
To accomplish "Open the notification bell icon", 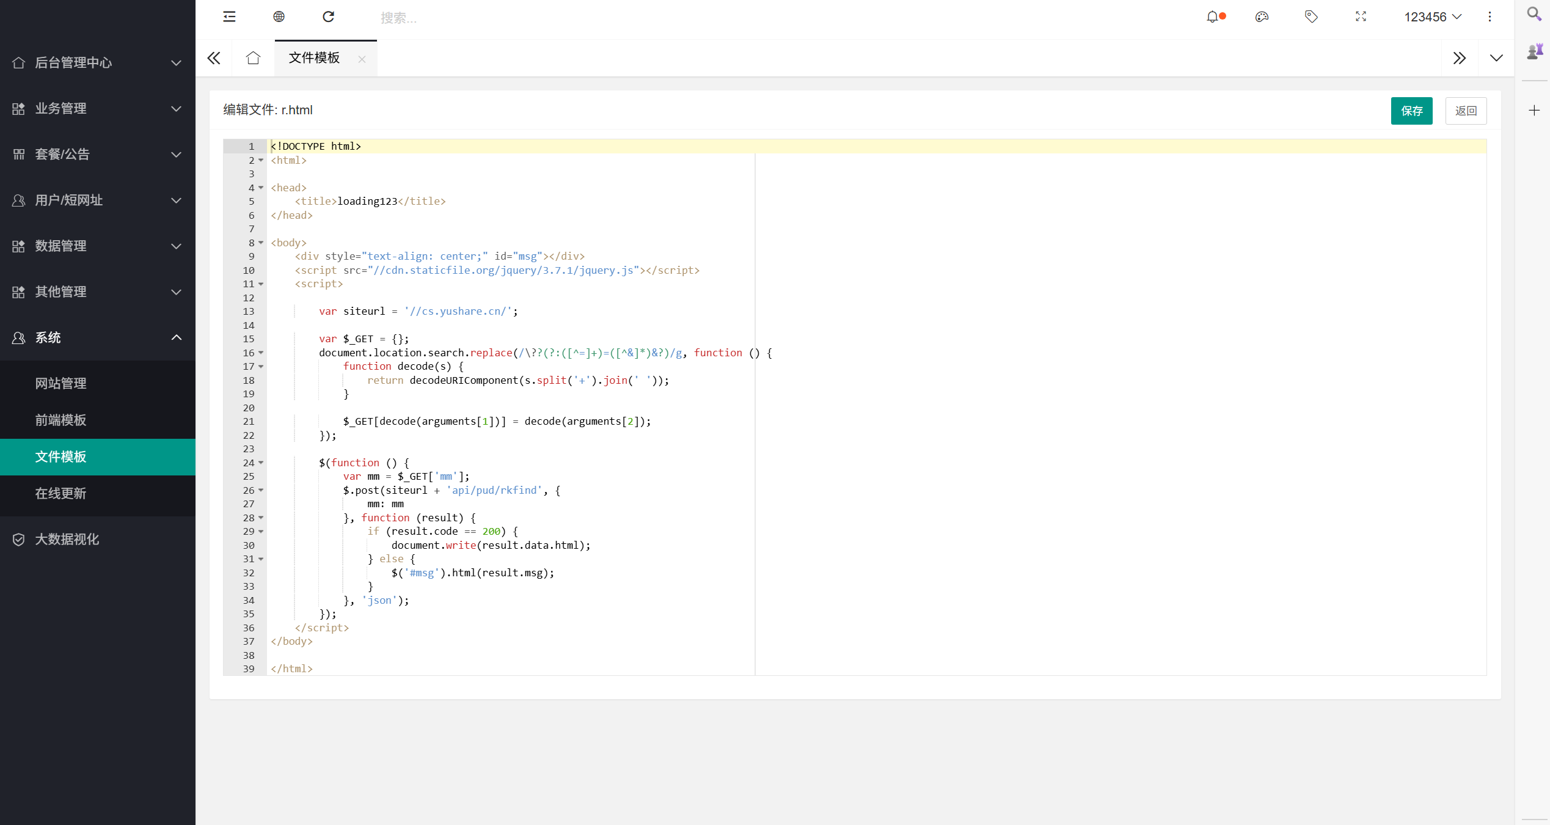I will [1212, 17].
